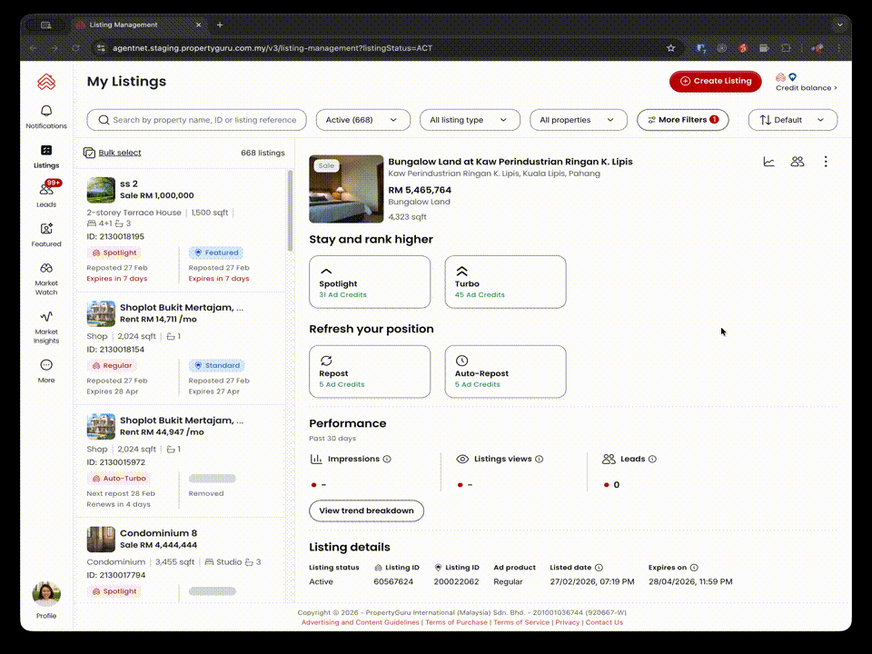The height and width of the screenshot is (654, 872).
Task: Click the Create Listing button
Action: coord(716,81)
